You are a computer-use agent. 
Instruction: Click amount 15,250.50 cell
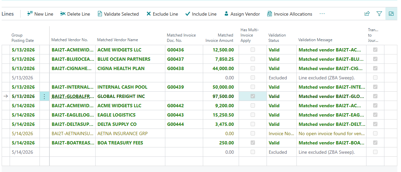(x=221, y=115)
